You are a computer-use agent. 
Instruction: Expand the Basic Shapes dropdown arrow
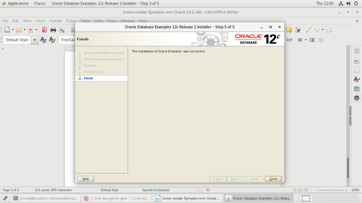pyautogui.click(x=323, y=30)
